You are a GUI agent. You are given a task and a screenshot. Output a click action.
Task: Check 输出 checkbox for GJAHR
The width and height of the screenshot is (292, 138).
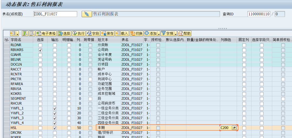click(x=55, y=55)
